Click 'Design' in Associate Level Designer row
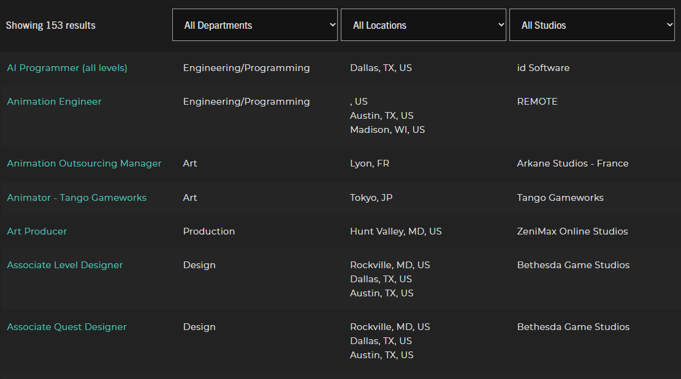This screenshot has width=681, height=379. pos(199,265)
